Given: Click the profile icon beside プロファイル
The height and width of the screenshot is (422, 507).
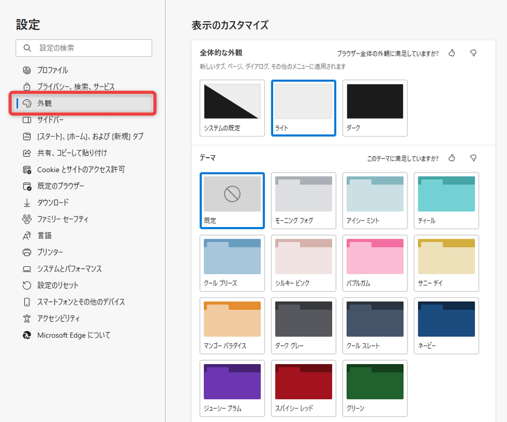Looking at the screenshot, I should (27, 70).
